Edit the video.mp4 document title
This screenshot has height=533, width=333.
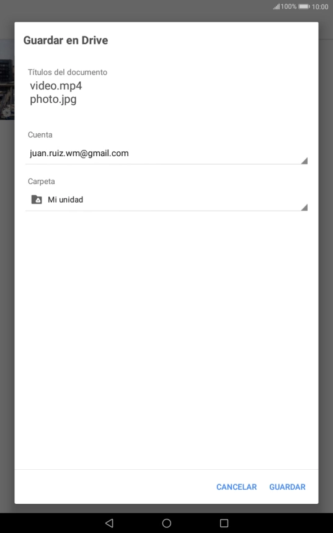[x=56, y=86]
